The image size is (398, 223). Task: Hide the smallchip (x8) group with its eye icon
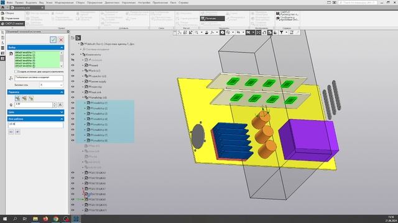point(73,97)
